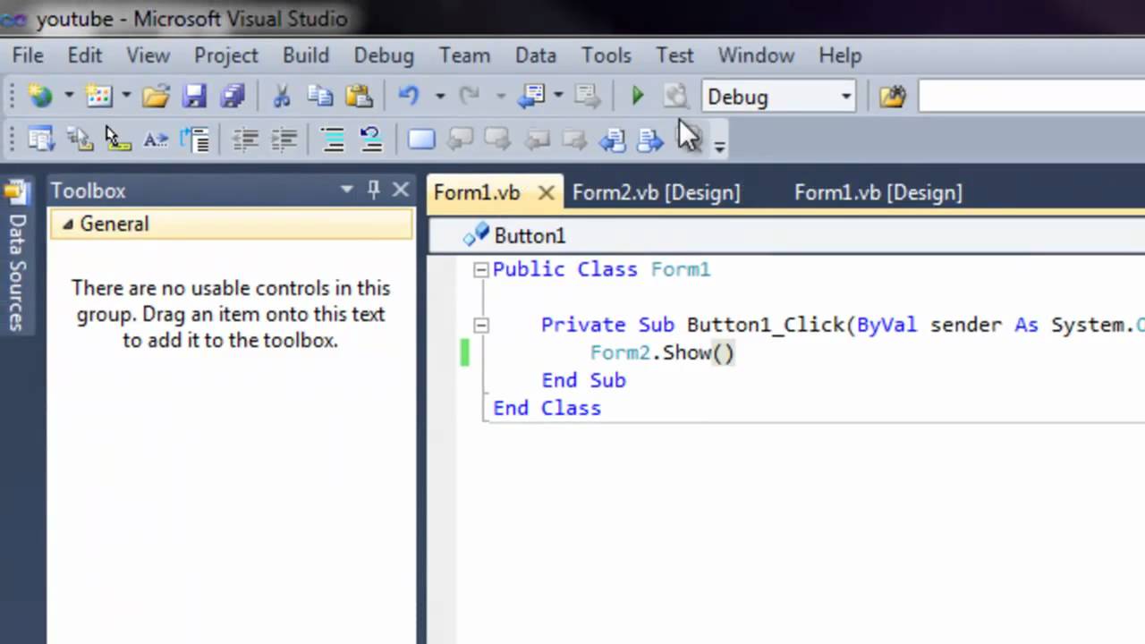Click the Cut scissors icon
The width and height of the screenshot is (1145, 644).
coord(281,96)
